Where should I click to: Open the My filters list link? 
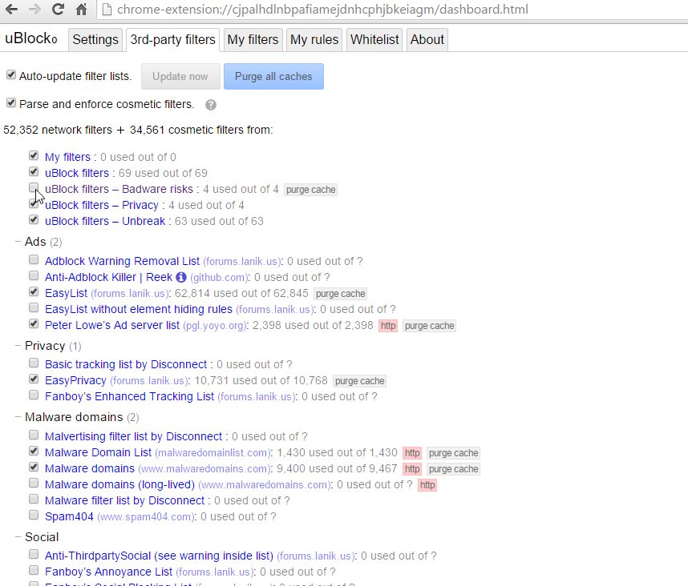(67, 157)
